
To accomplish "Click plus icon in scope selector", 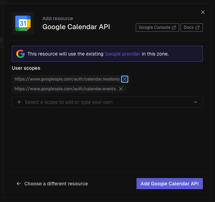I will point(19,102).
